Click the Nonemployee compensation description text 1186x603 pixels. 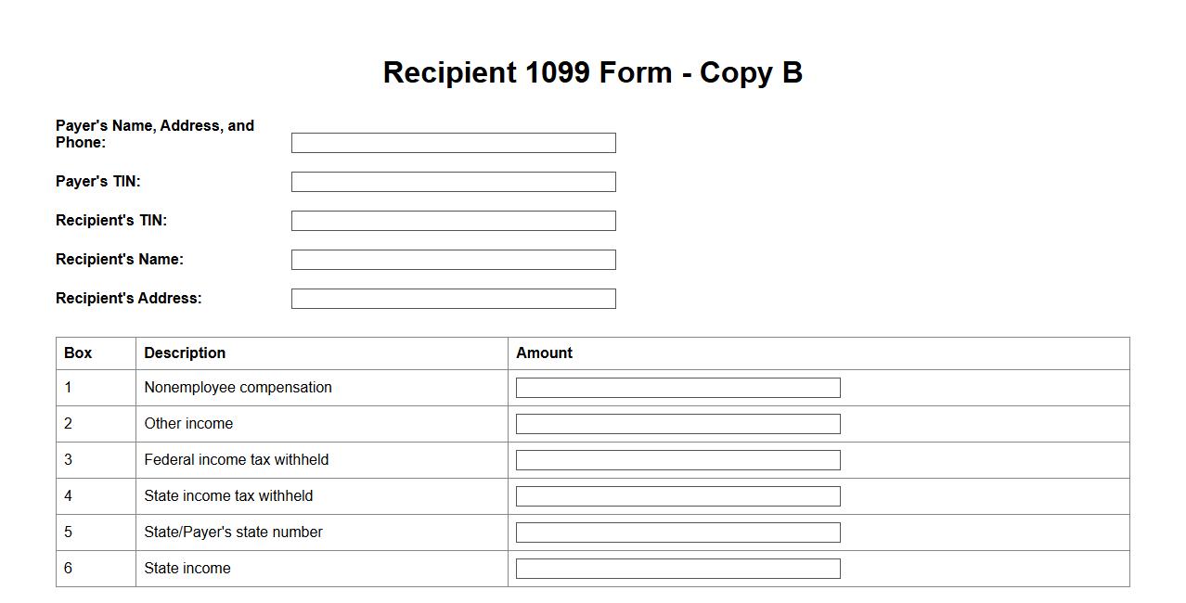point(238,388)
